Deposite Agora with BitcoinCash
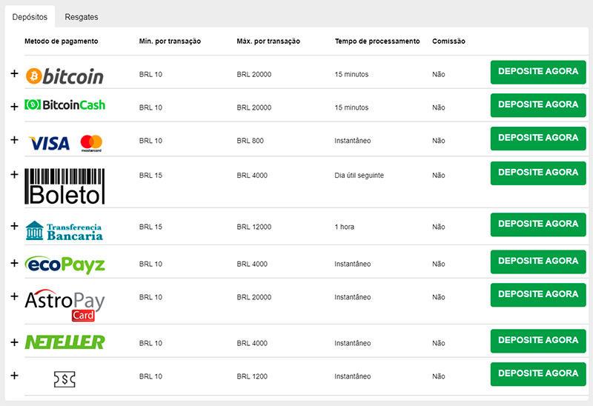Viewport: 593px width, 406px height. [x=538, y=105]
